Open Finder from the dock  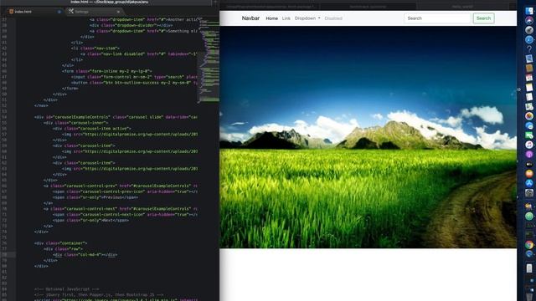click(529, 11)
